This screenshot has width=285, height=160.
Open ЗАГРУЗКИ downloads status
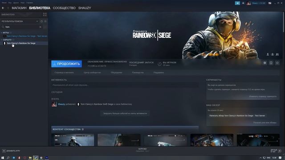[142, 150]
